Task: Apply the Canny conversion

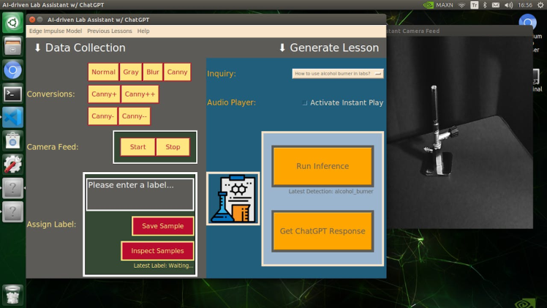Action: (177, 72)
